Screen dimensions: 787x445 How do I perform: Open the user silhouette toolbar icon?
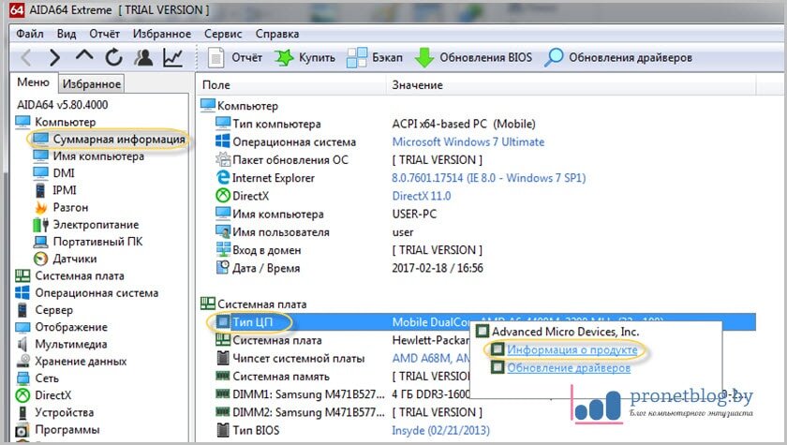(x=143, y=58)
